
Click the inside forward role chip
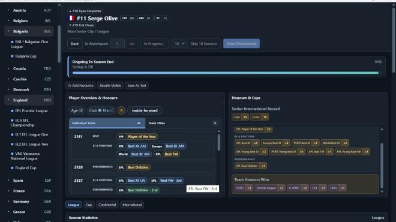tap(145, 110)
